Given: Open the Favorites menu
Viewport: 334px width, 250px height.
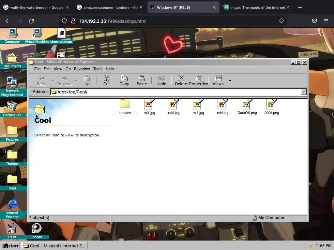Looking at the screenshot, I should point(82,69).
